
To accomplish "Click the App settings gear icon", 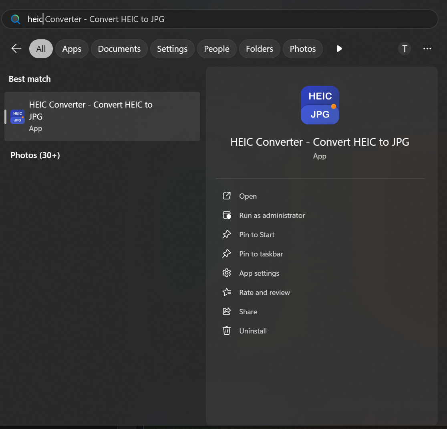I will pos(227,273).
